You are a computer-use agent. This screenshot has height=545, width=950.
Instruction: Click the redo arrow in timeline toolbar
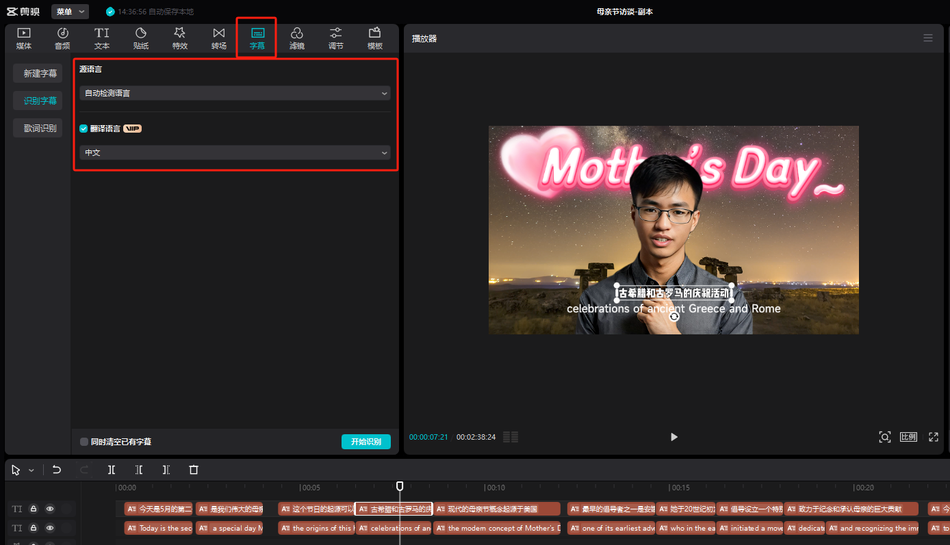click(x=84, y=470)
